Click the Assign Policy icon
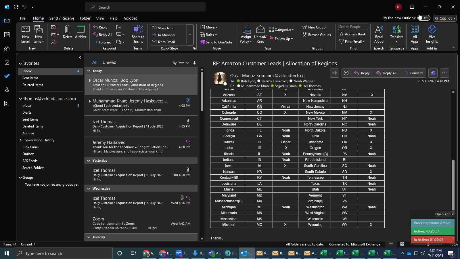Screen dimensions: 460x259 (246, 30)
